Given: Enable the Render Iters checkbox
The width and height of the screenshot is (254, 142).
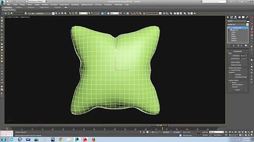Looking at the screenshot, I should pyautogui.click(x=230, y=58).
